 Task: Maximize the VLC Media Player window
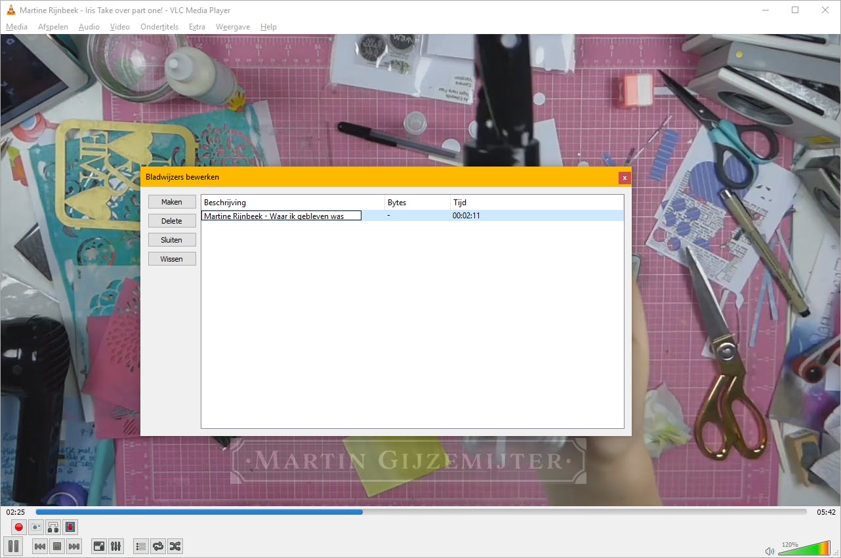pos(795,10)
